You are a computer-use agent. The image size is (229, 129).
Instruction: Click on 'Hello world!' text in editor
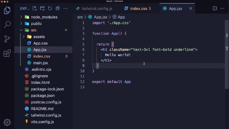(118, 55)
